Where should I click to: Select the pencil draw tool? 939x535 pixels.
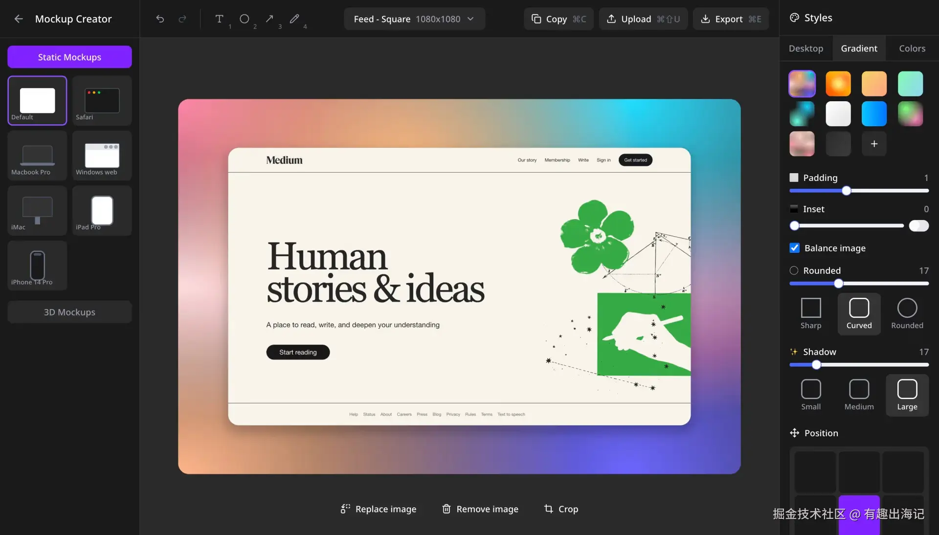(x=294, y=19)
